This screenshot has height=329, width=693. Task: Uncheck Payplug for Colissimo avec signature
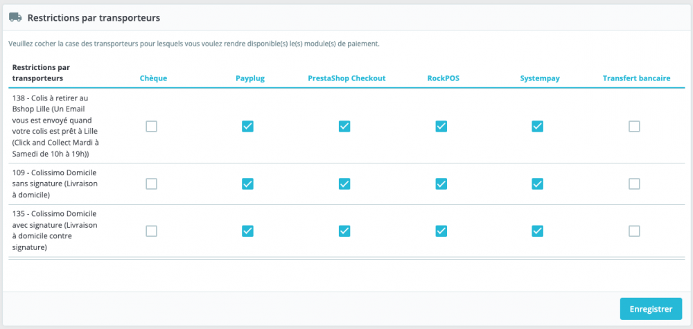click(247, 231)
